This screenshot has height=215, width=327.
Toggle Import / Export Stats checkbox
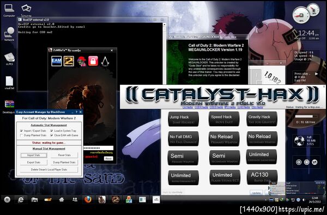21,131
